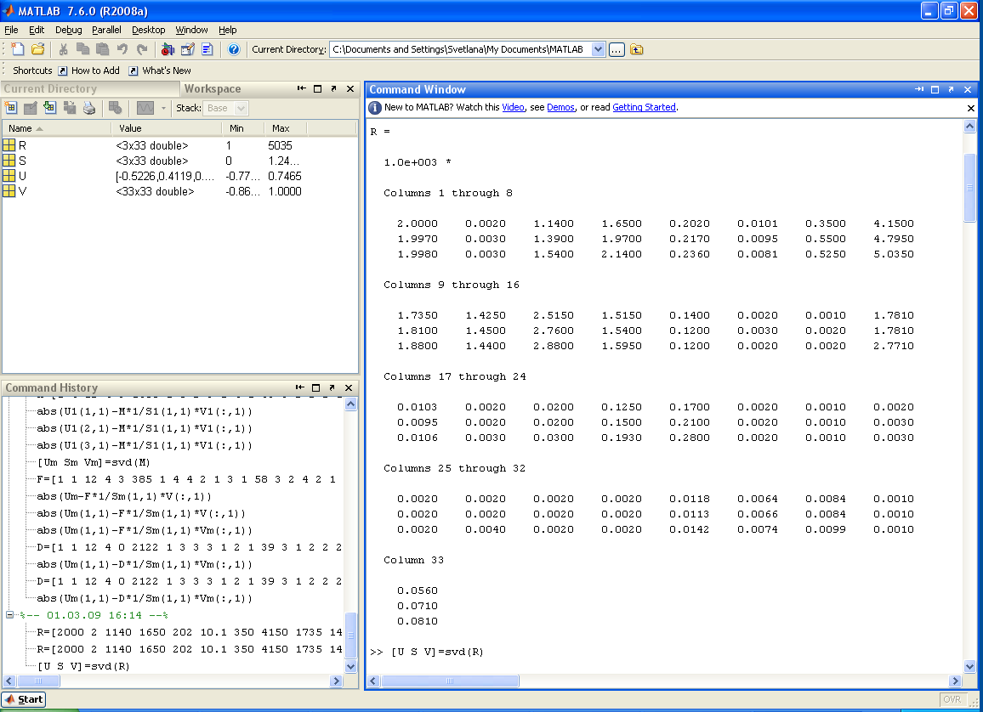Open the Parallel menu
This screenshot has width=983, height=712.
(x=106, y=30)
